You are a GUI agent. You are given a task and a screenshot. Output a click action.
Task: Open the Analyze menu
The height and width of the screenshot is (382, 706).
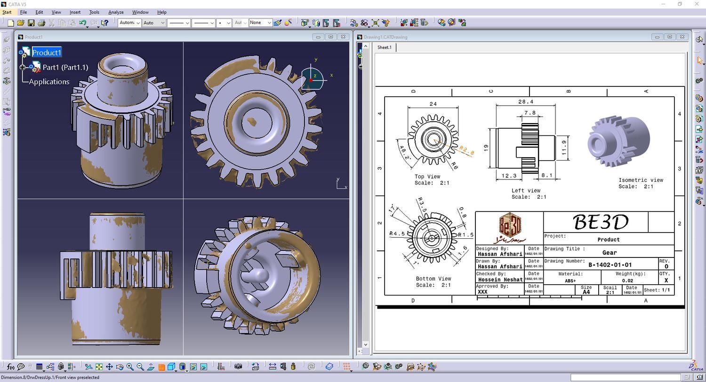[x=116, y=12]
